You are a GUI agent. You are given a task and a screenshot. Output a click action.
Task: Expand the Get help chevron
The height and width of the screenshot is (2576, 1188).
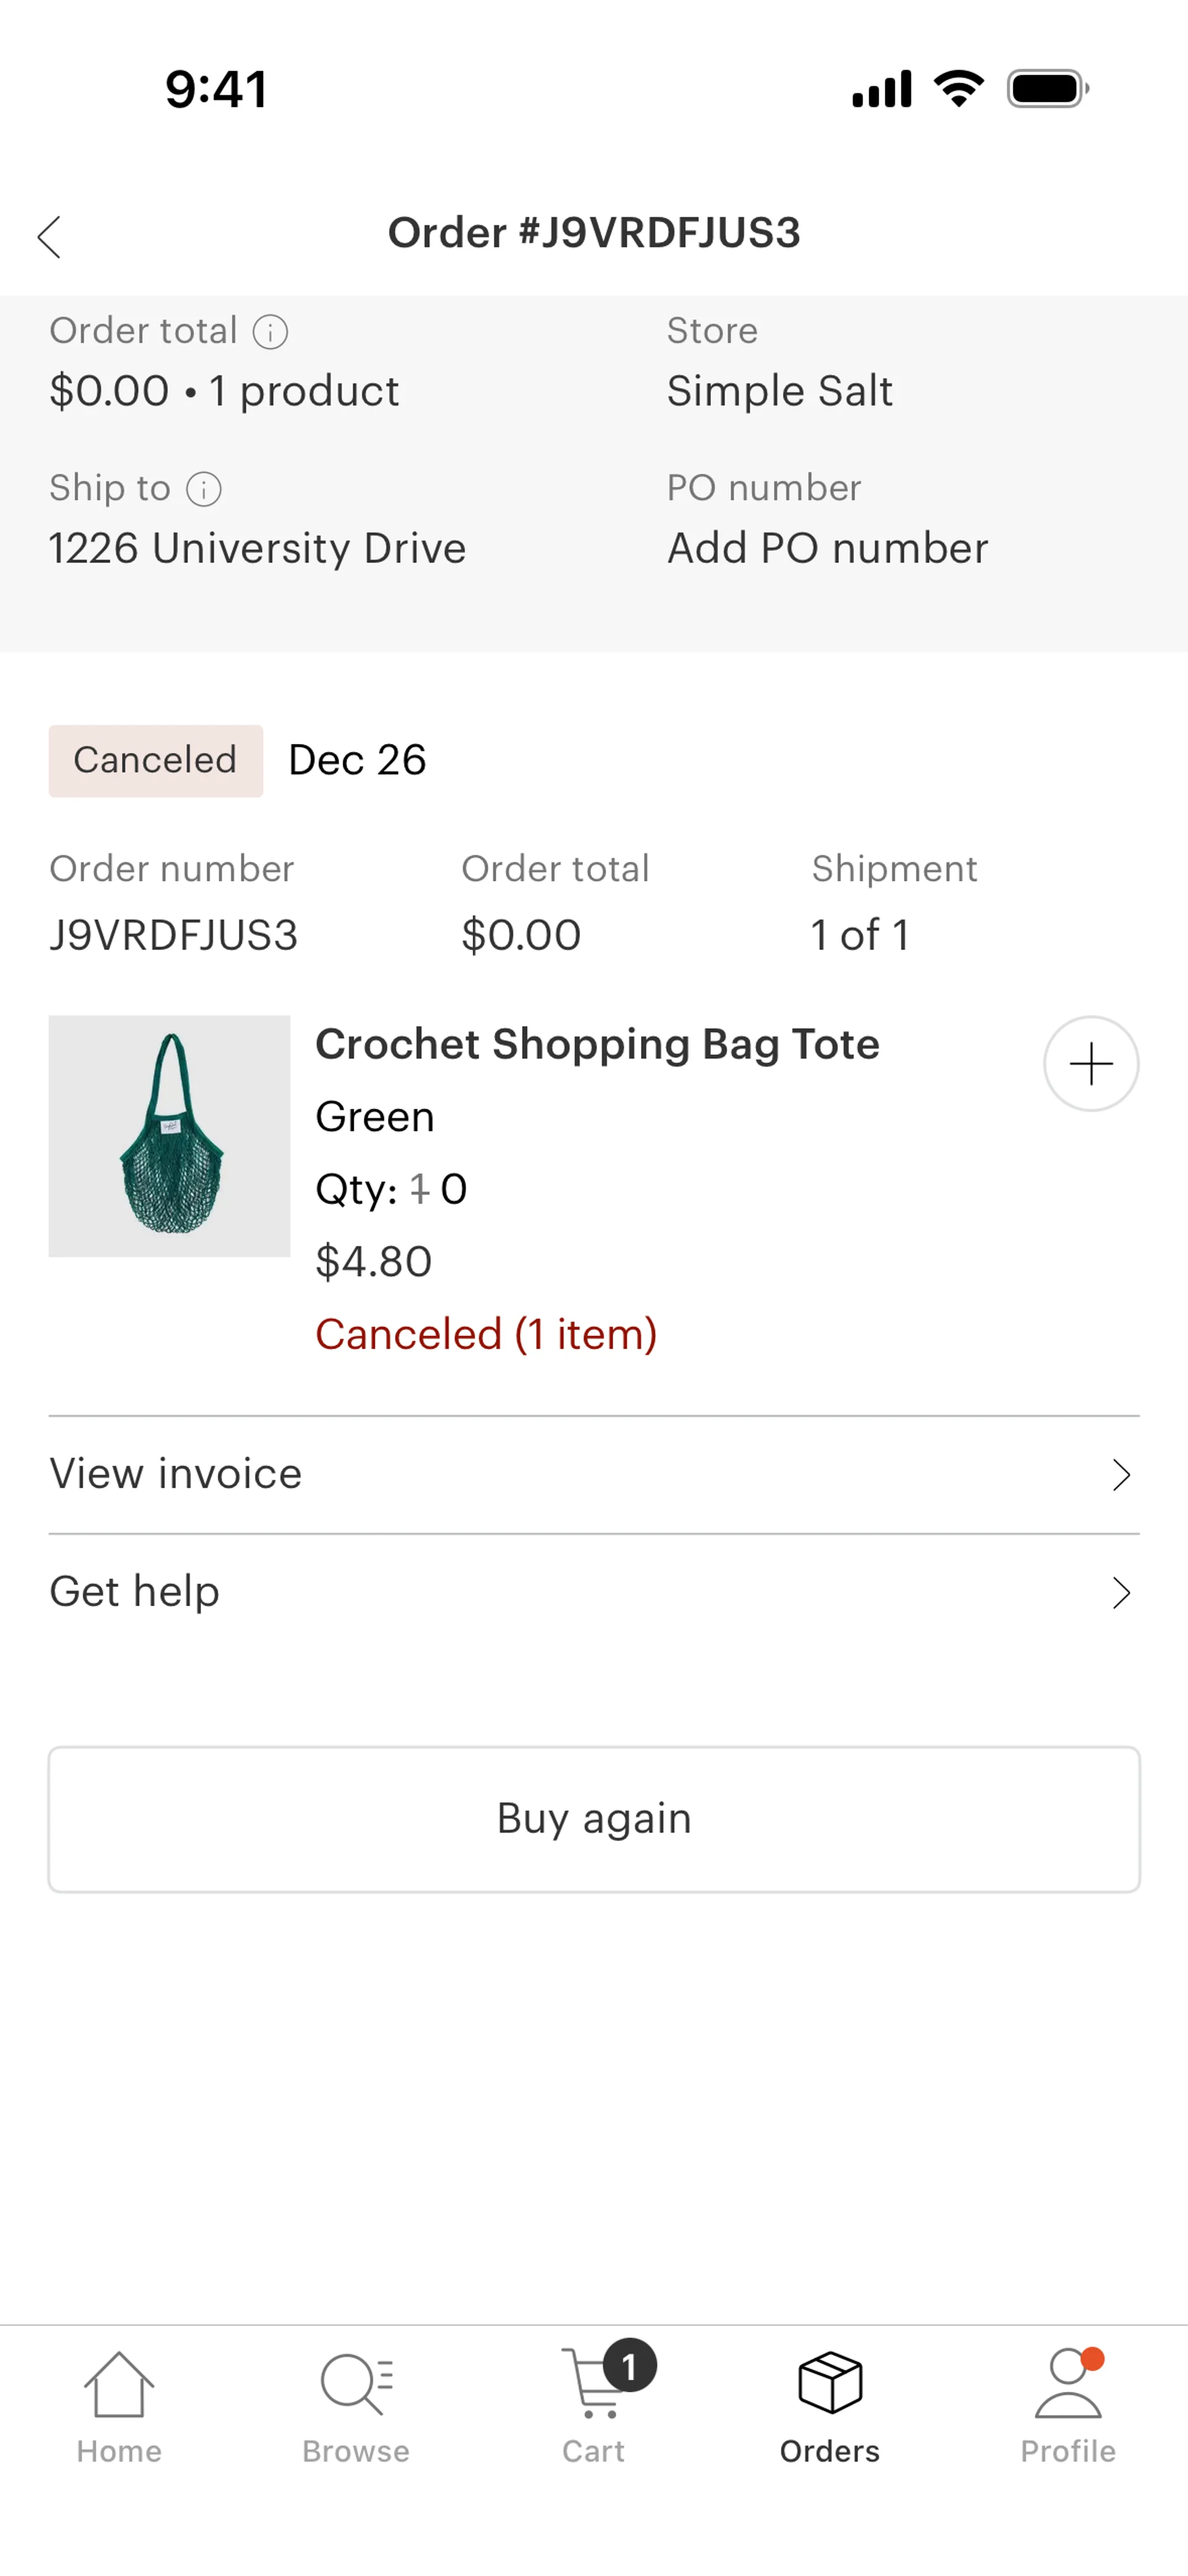point(1121,1593)
